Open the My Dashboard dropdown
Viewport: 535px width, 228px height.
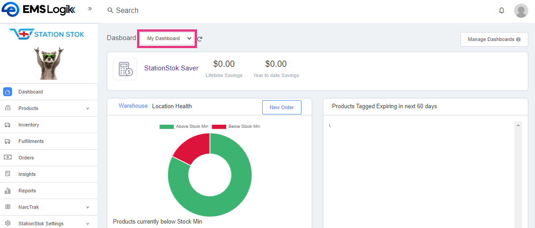tap(167, 38)
